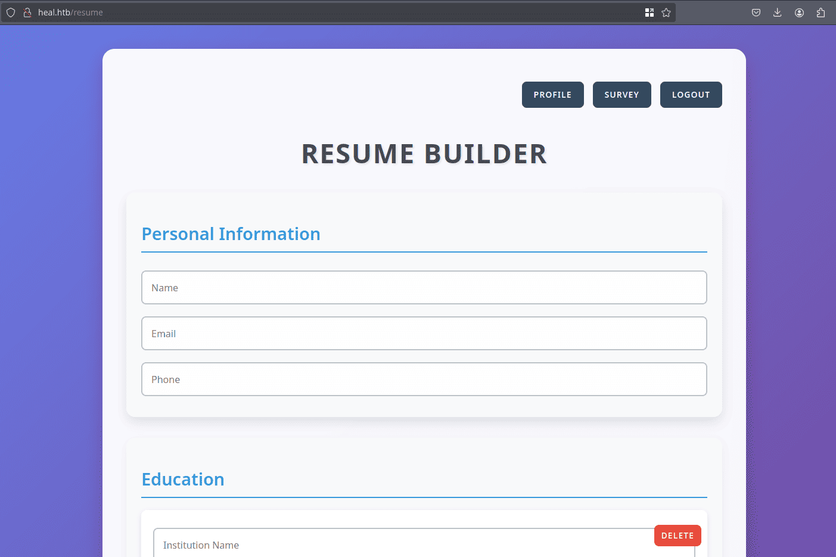The image size is (836, 557).
Task: Click the tracking protection shield icon
Action: tap(11, 13)
